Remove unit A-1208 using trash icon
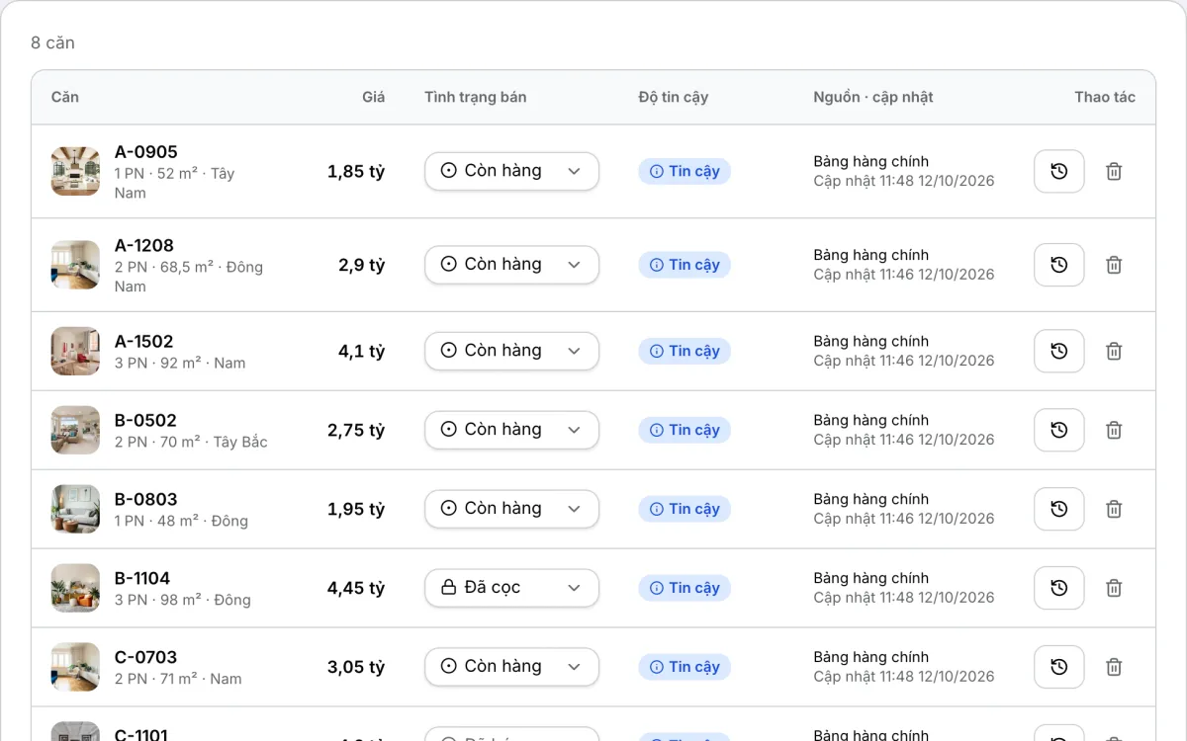 tap(1114, 265)
